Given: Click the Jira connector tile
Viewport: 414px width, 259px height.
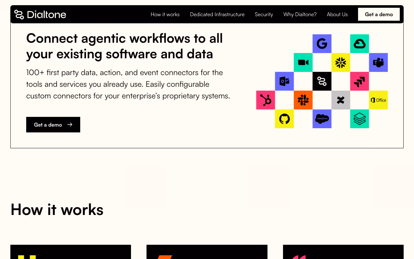Looking at the screenshot, I should [x=359, y=81].
